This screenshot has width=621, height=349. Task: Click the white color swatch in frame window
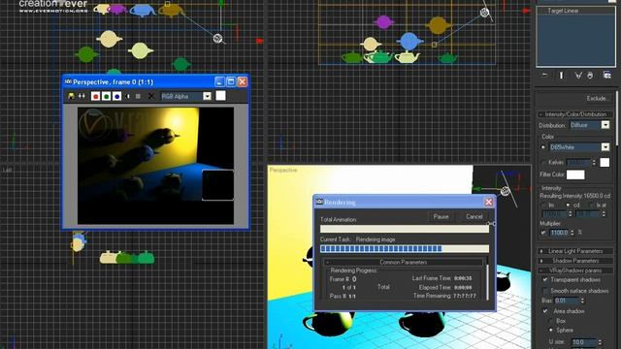pyautogui.click(x=220, y=96)
